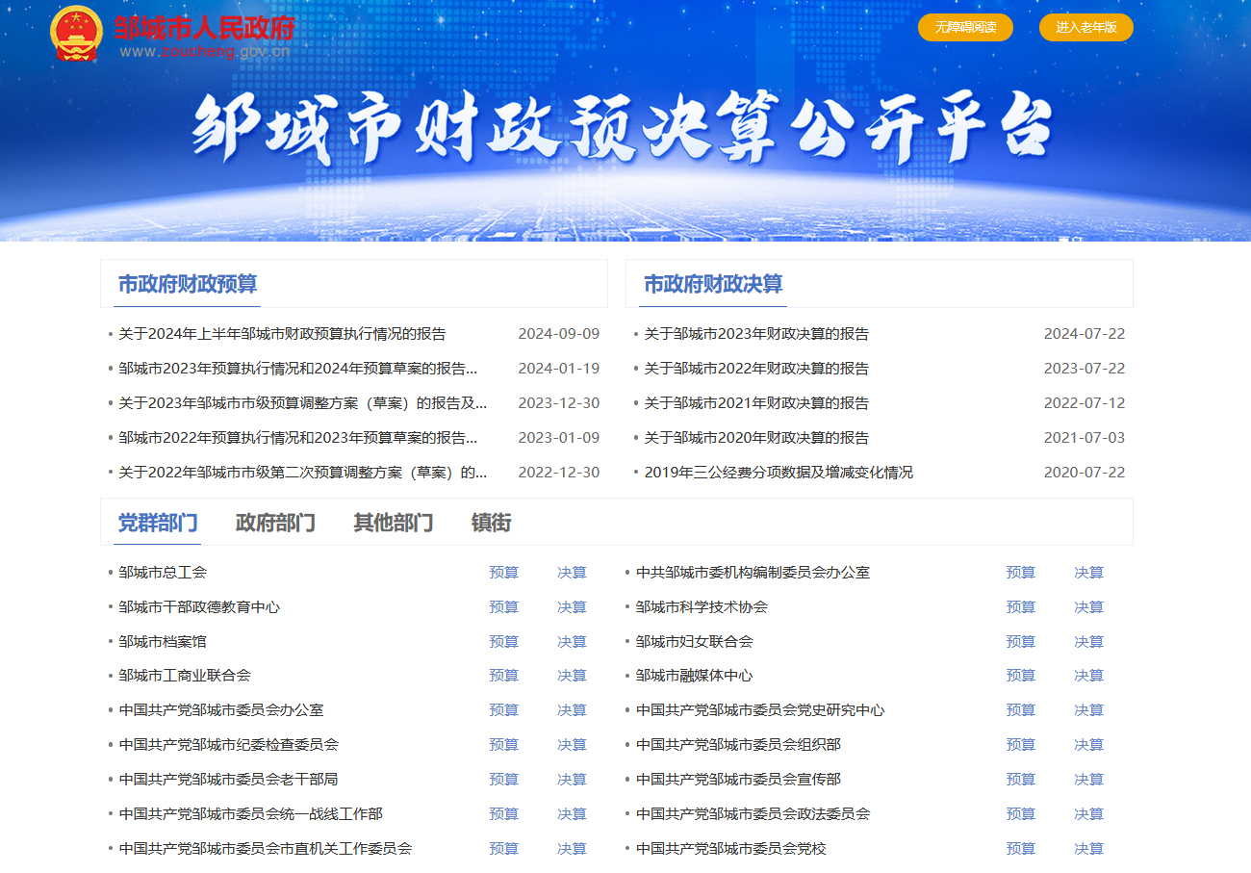Click the 邹城市财政预决算公开平台 banner title
The width and height of the screenshot is (1251, 873).
tap(624, 129)
